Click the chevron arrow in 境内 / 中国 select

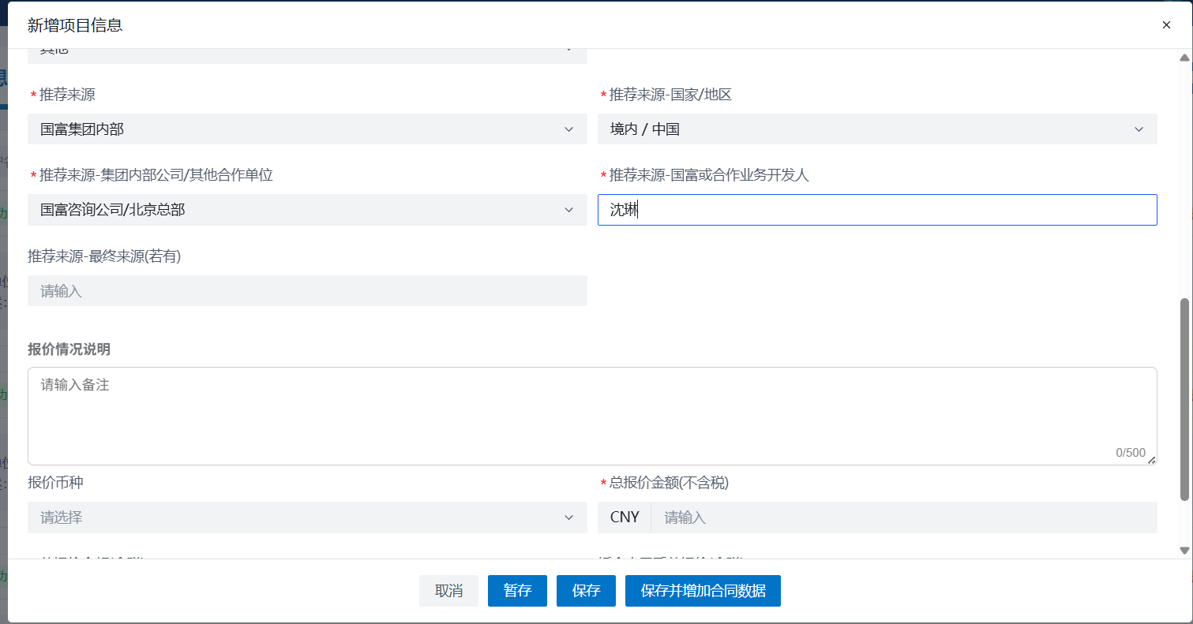(x=1139, y=129)
